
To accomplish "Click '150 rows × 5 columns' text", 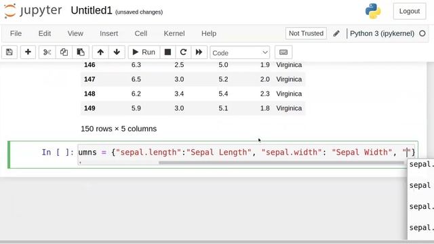I will 119,129.
